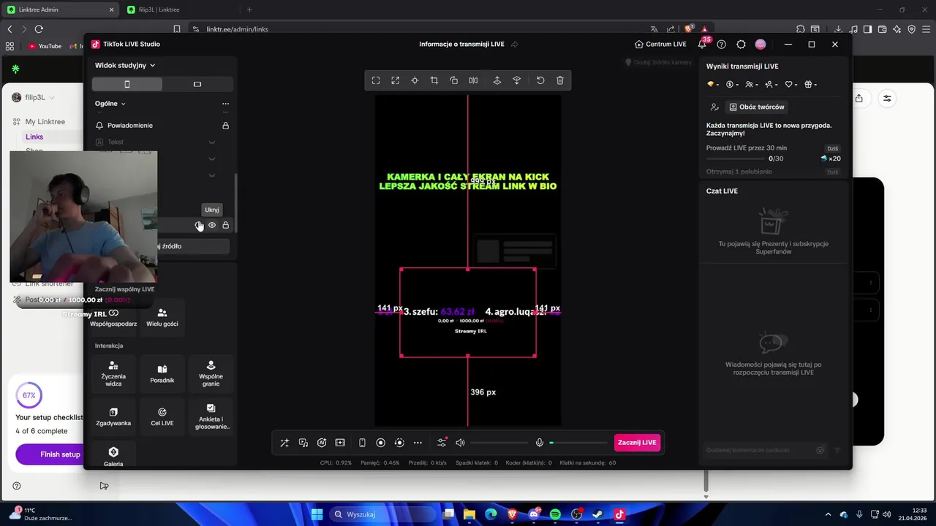Open the audio mixer settings icon
The width and height of the screenshot is (936, 526).
[442, 443]
